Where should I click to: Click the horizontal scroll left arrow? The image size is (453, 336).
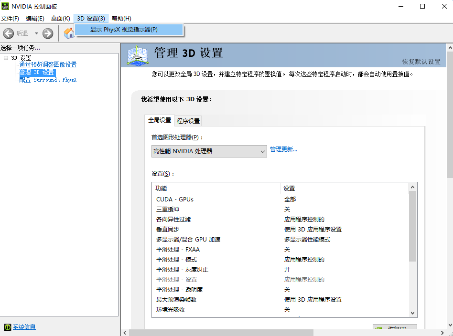[x=125, y=333]
